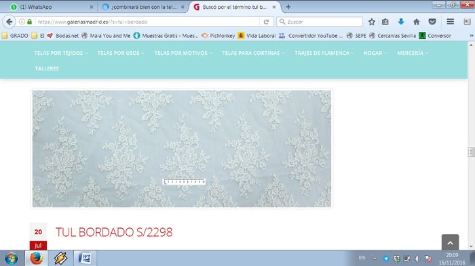
Task: Close the WhatsApp tab
Action: tap(92, 7)
